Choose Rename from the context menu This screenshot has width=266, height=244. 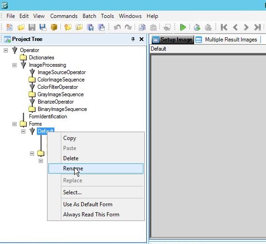pyautogui.click(x=96, y=168)
